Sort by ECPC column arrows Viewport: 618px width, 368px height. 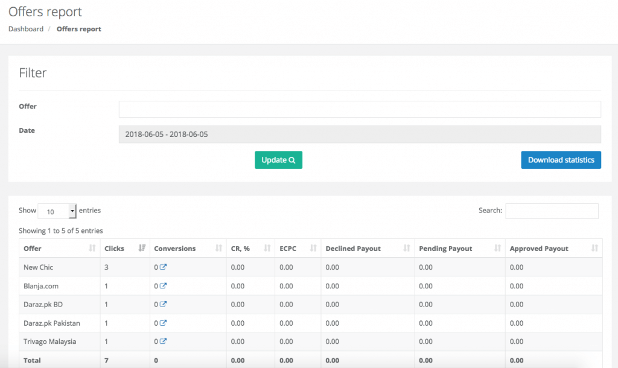313,249
